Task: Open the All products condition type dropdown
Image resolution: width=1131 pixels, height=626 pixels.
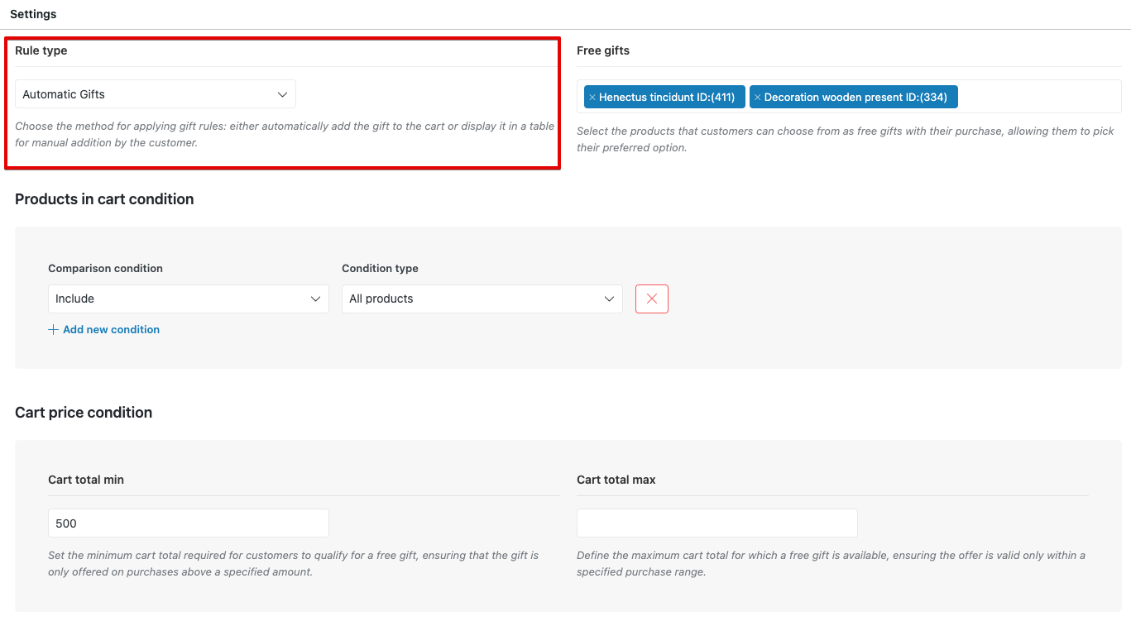Action: pos(482,299)
